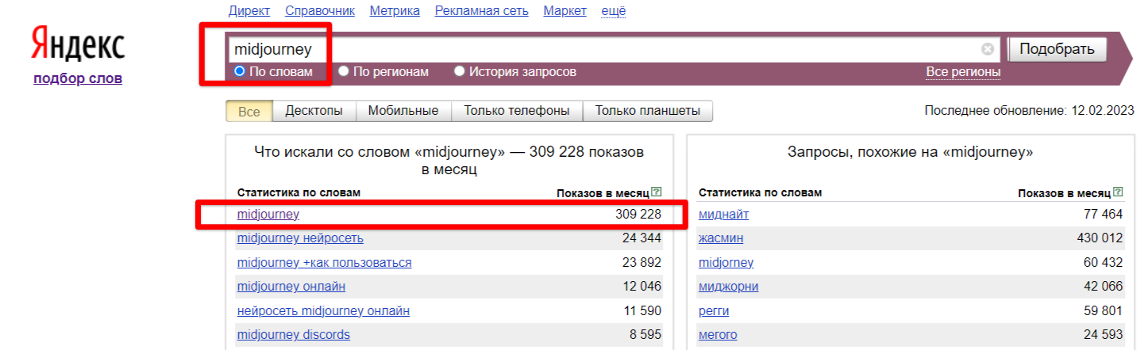Image resolution: width=1148 pixels, height=350 pixels.
Task: Open the 'midjourney discords' keyword link
Action: pyautogui.click(x=294, y=334)
